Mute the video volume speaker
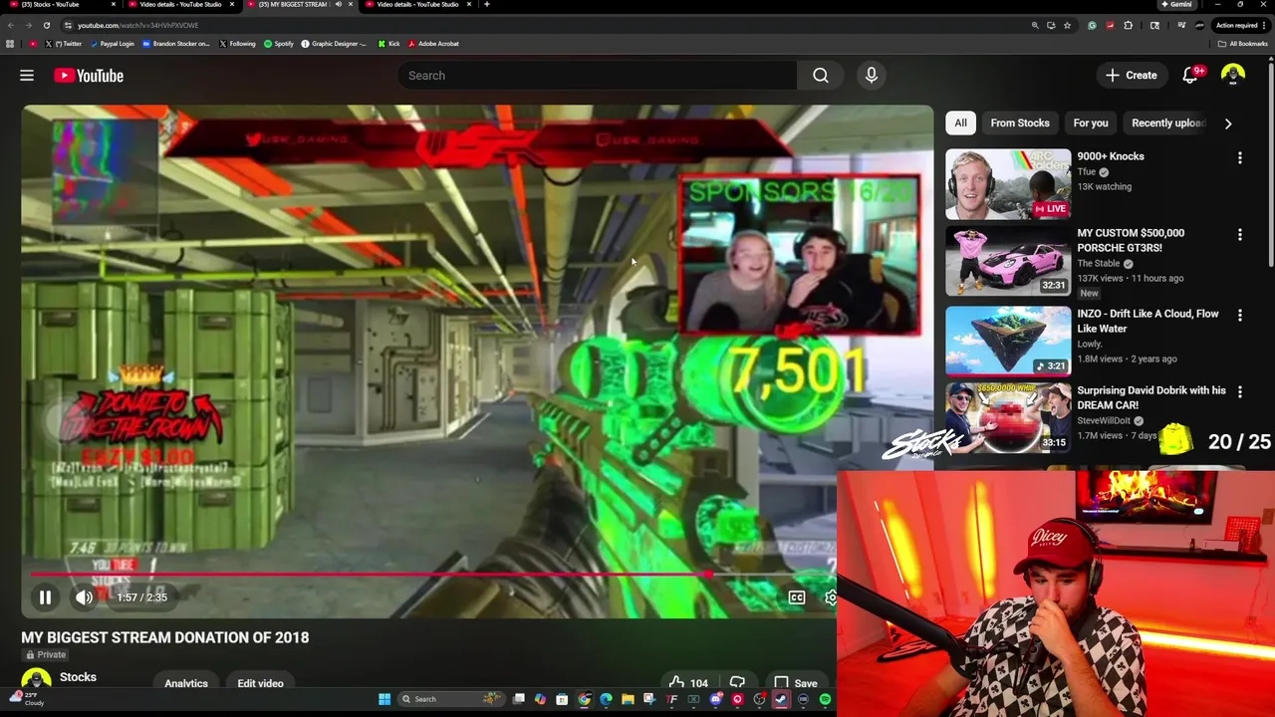1275x717 pixels. pyautogui.click(x=84, y=597)
